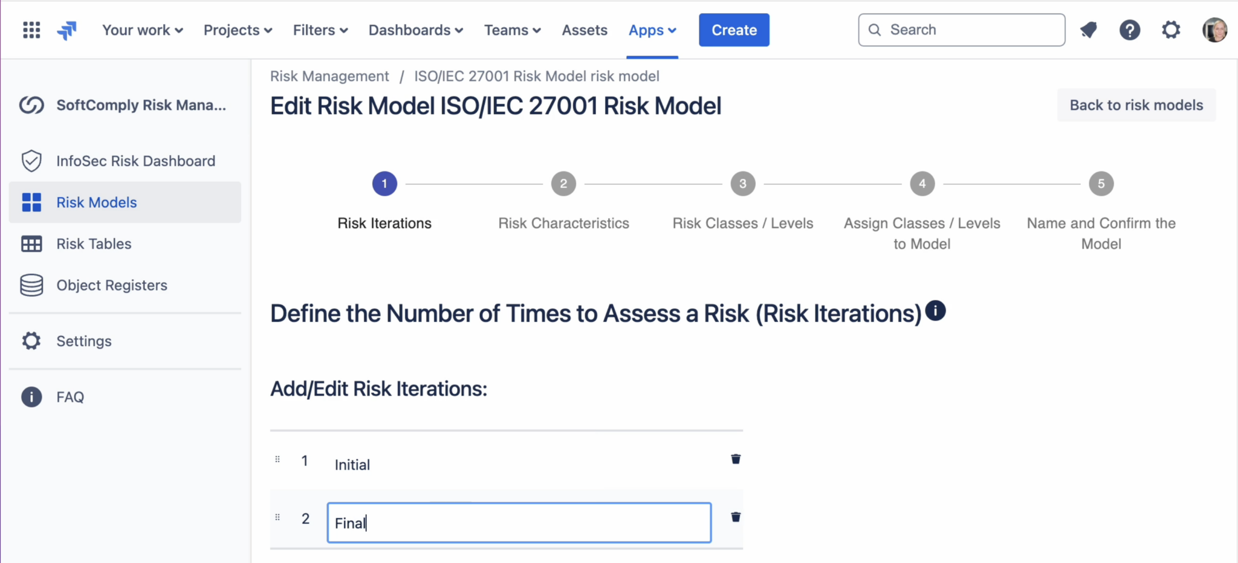Click Back to risk models
Image resolution: width=1238 pixels, height=563 pixels.
(x=1136, y=105)
